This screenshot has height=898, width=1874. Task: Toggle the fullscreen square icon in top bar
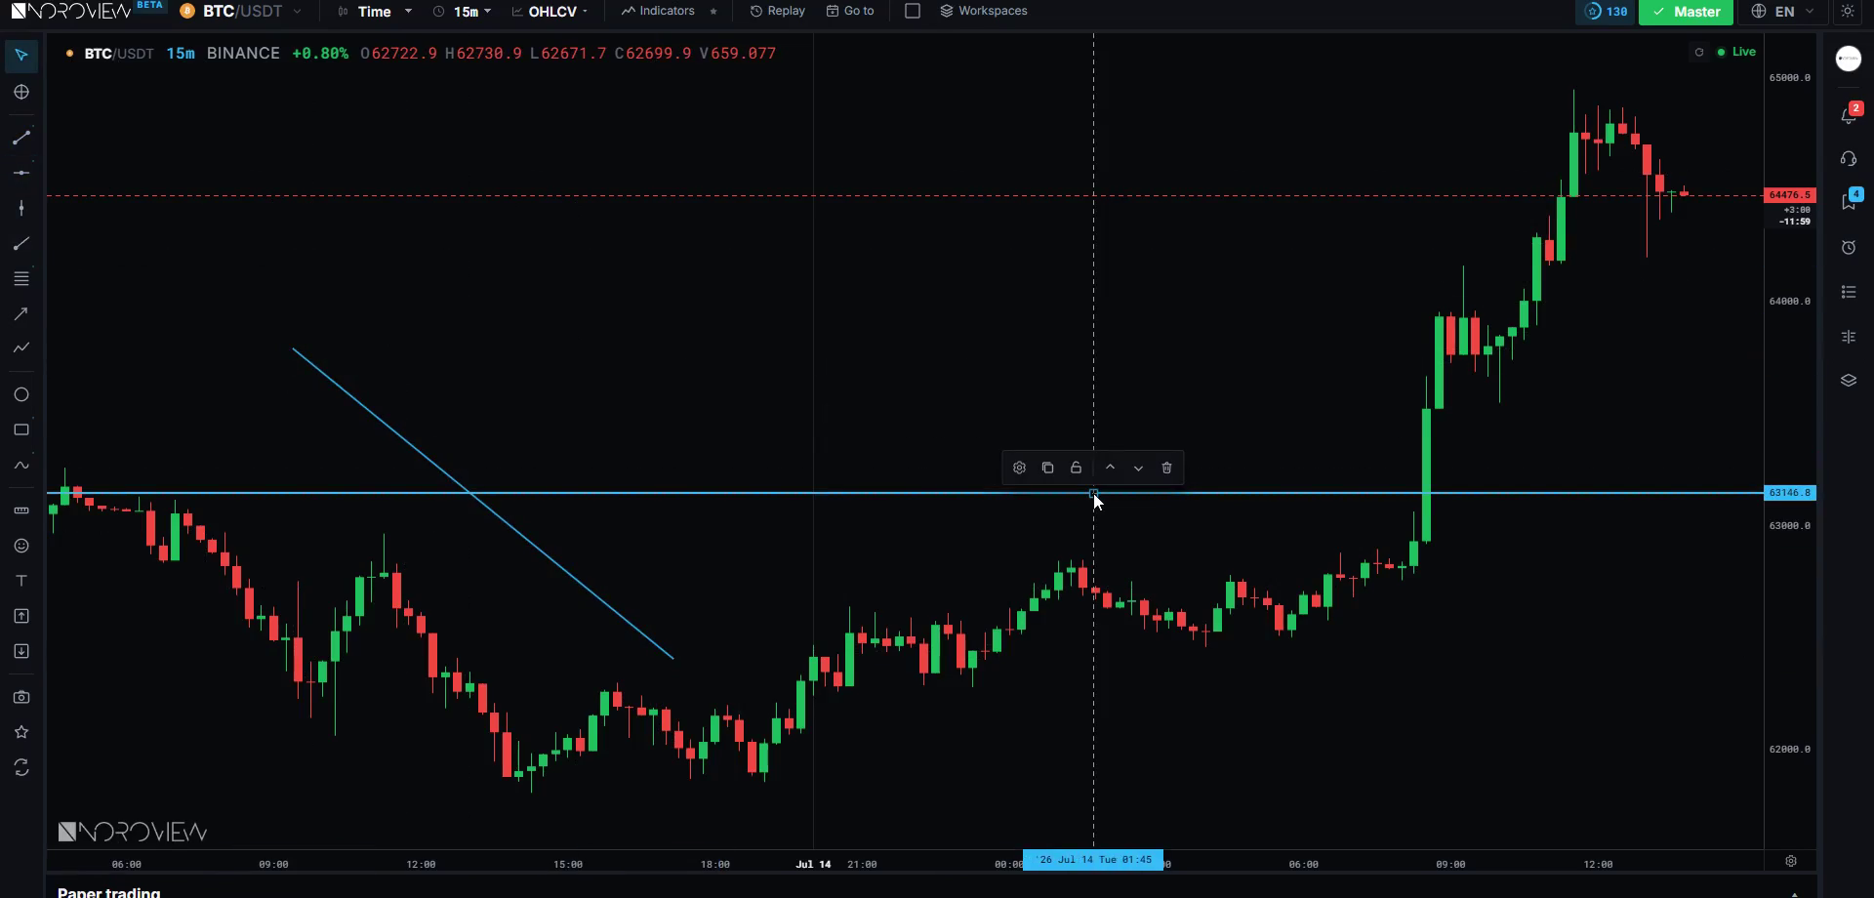tap(913, 11)
